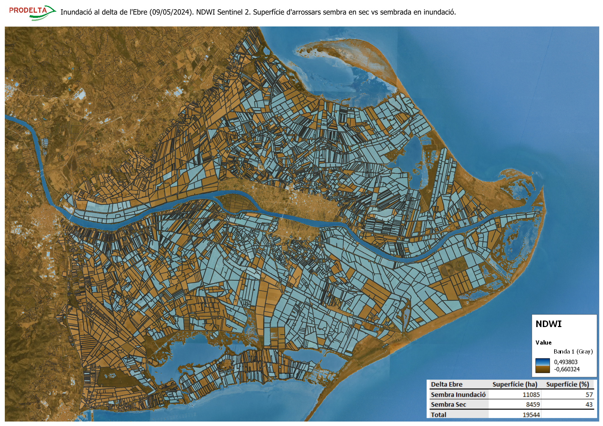Select the "Sembra Sec" row label
This screenshot has height=426, width=603.
448,405
